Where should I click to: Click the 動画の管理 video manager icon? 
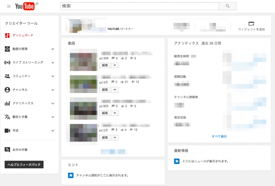click(x=7, y=49)
